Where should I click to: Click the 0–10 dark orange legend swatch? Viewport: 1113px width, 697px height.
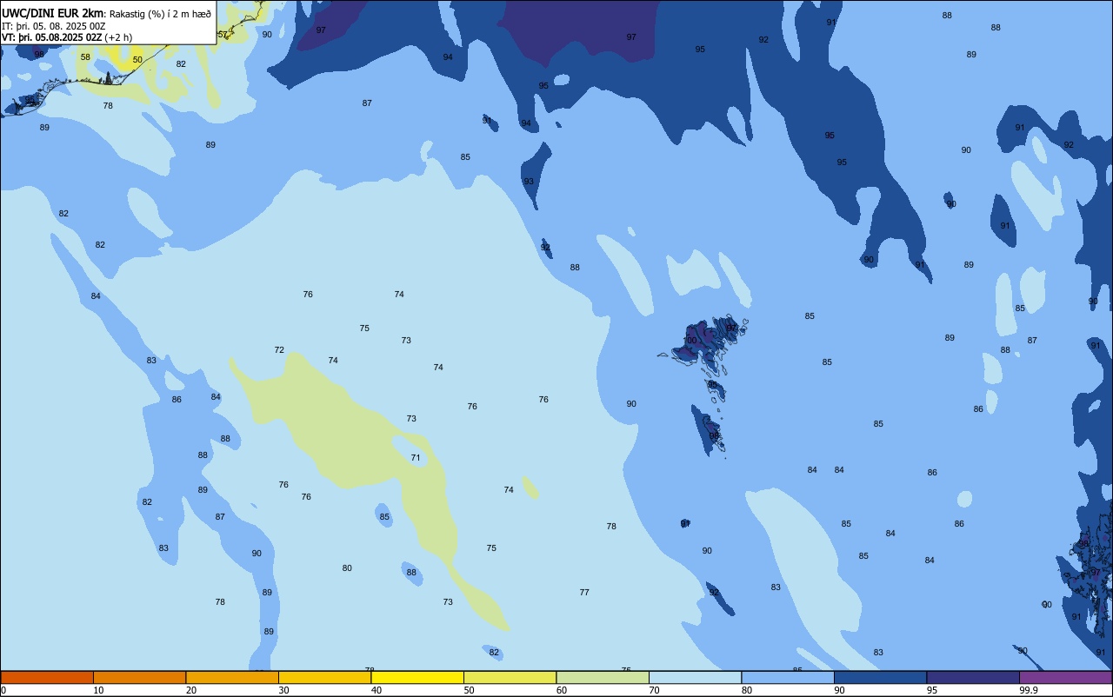tap(47, 677)
